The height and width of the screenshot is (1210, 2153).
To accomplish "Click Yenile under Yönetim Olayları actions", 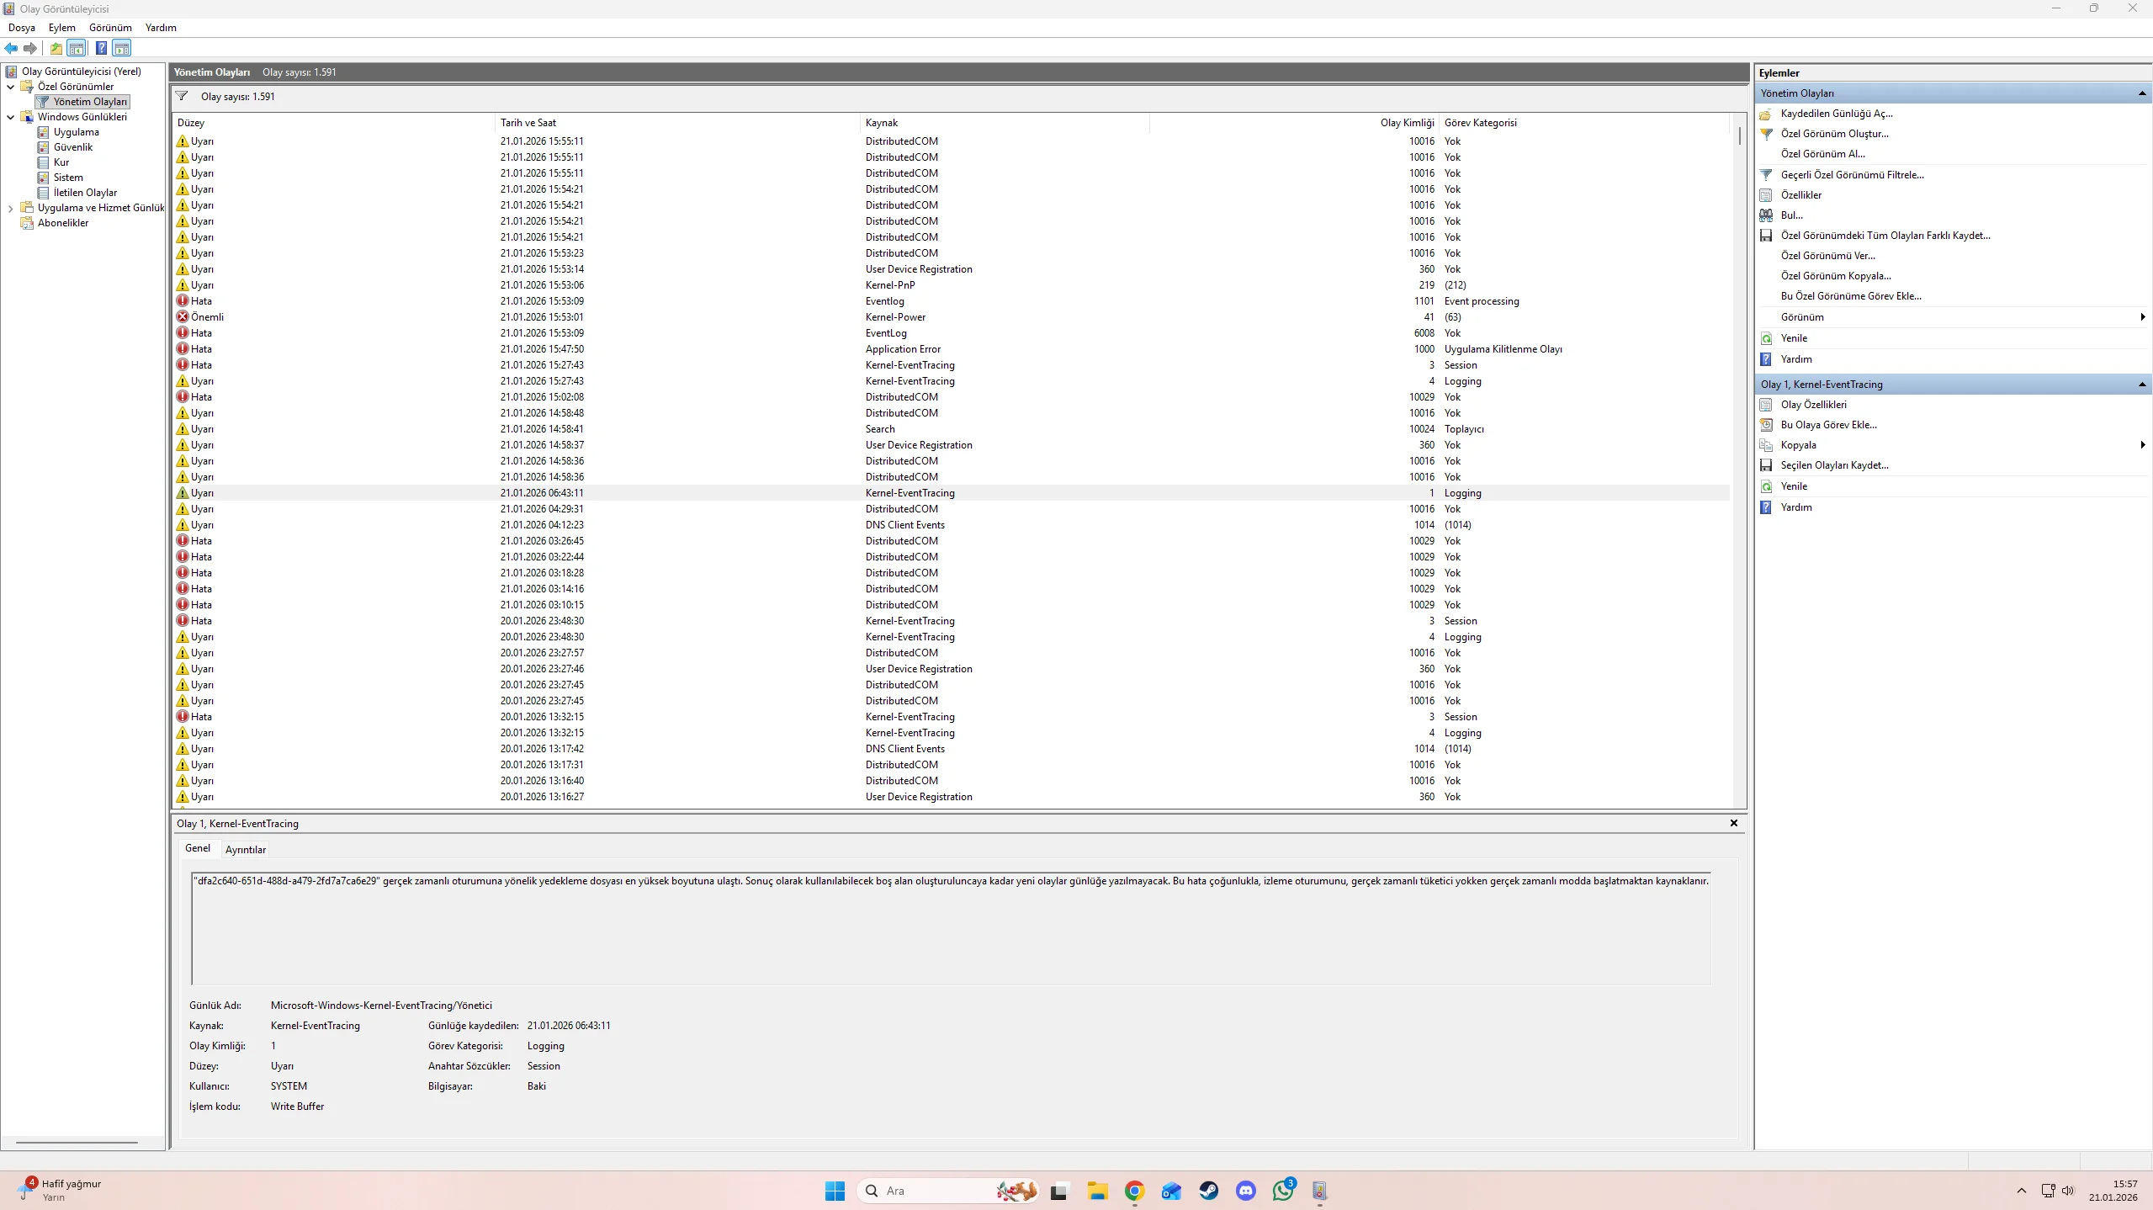I will [x=1793, y=338].
